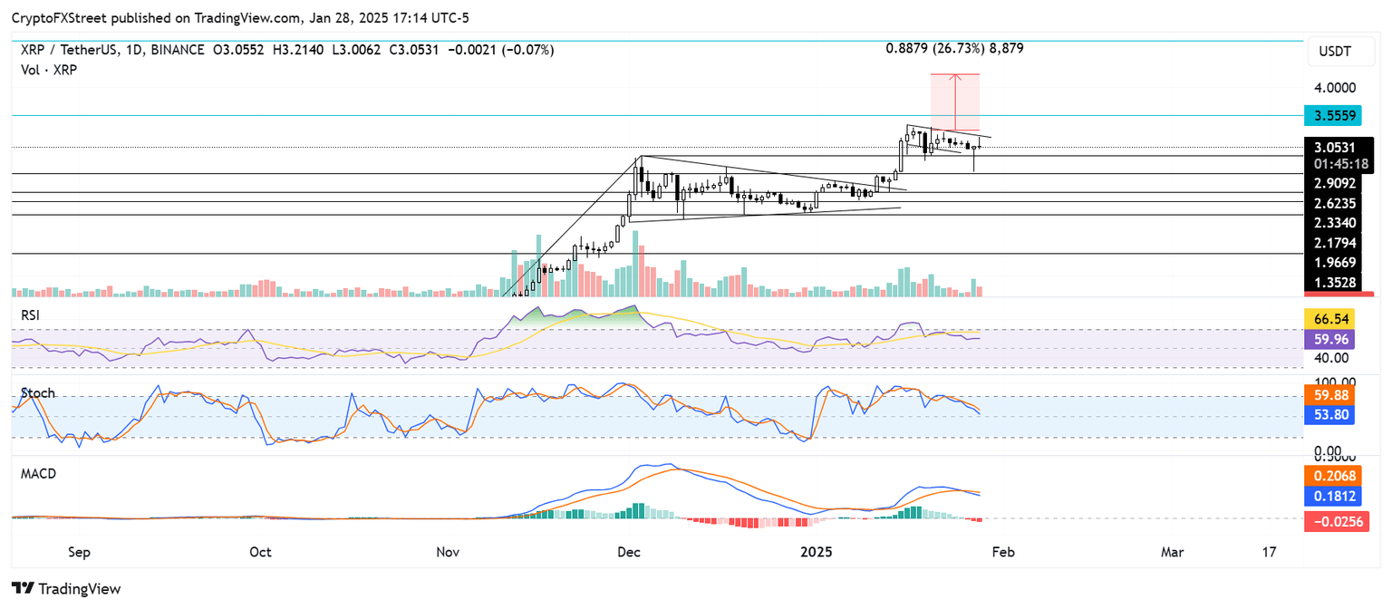Click the change value −0.0021 (−0.07%)
This screenshot has height=609, width=1392.
(503, 50)
